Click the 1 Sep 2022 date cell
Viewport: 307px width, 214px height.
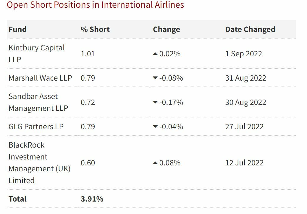244,54
